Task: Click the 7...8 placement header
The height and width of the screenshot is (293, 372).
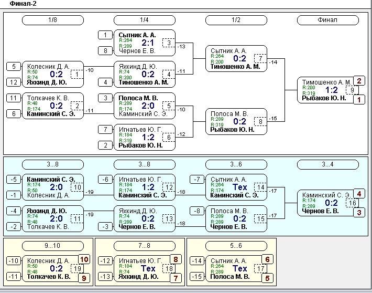Action: coord(145,246)
